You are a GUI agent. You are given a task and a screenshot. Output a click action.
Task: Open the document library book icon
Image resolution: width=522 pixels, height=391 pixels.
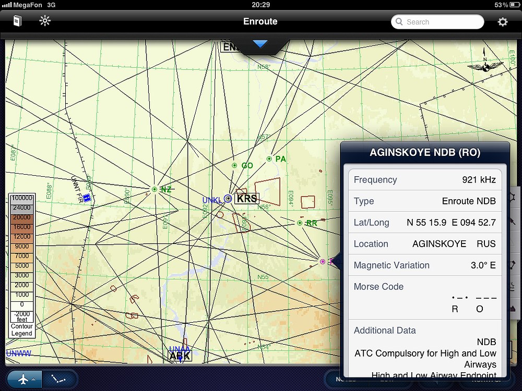[18, 21]
